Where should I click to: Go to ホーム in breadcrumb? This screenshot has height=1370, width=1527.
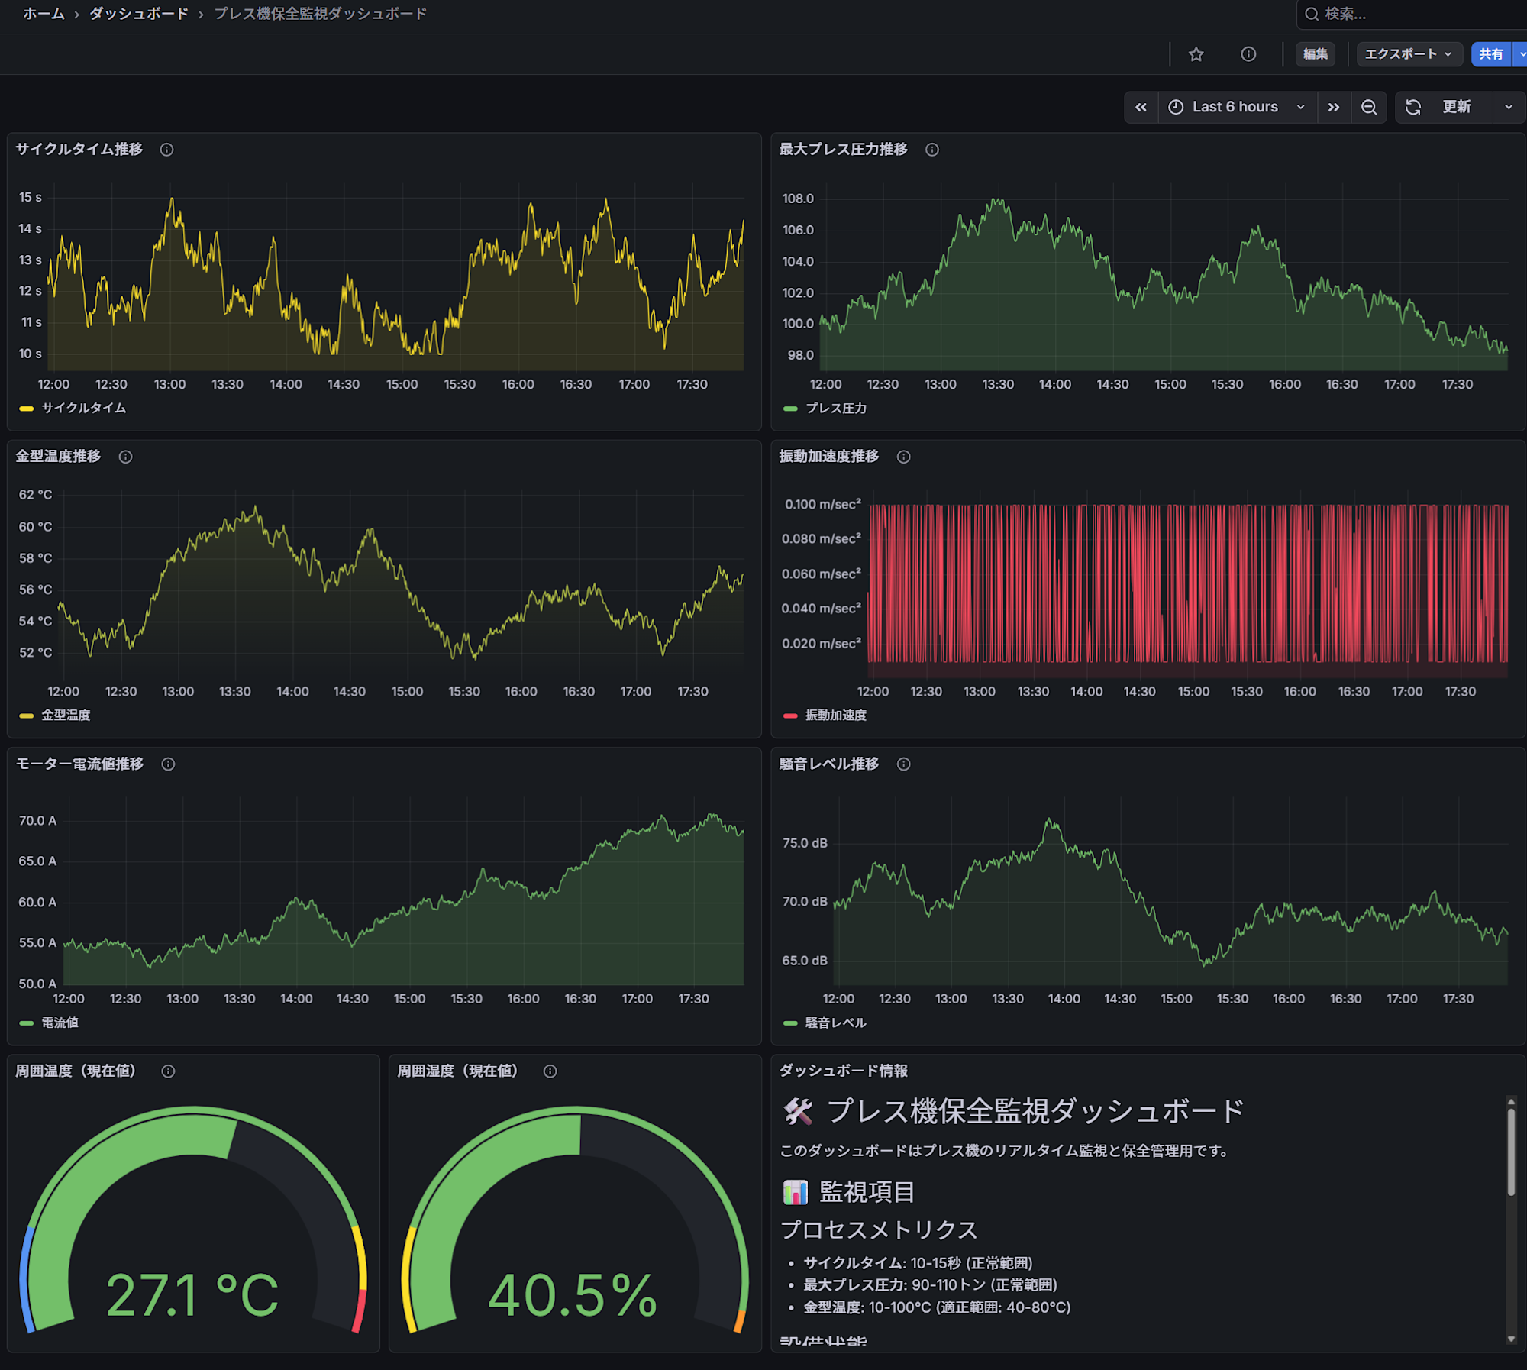(44, 14)
